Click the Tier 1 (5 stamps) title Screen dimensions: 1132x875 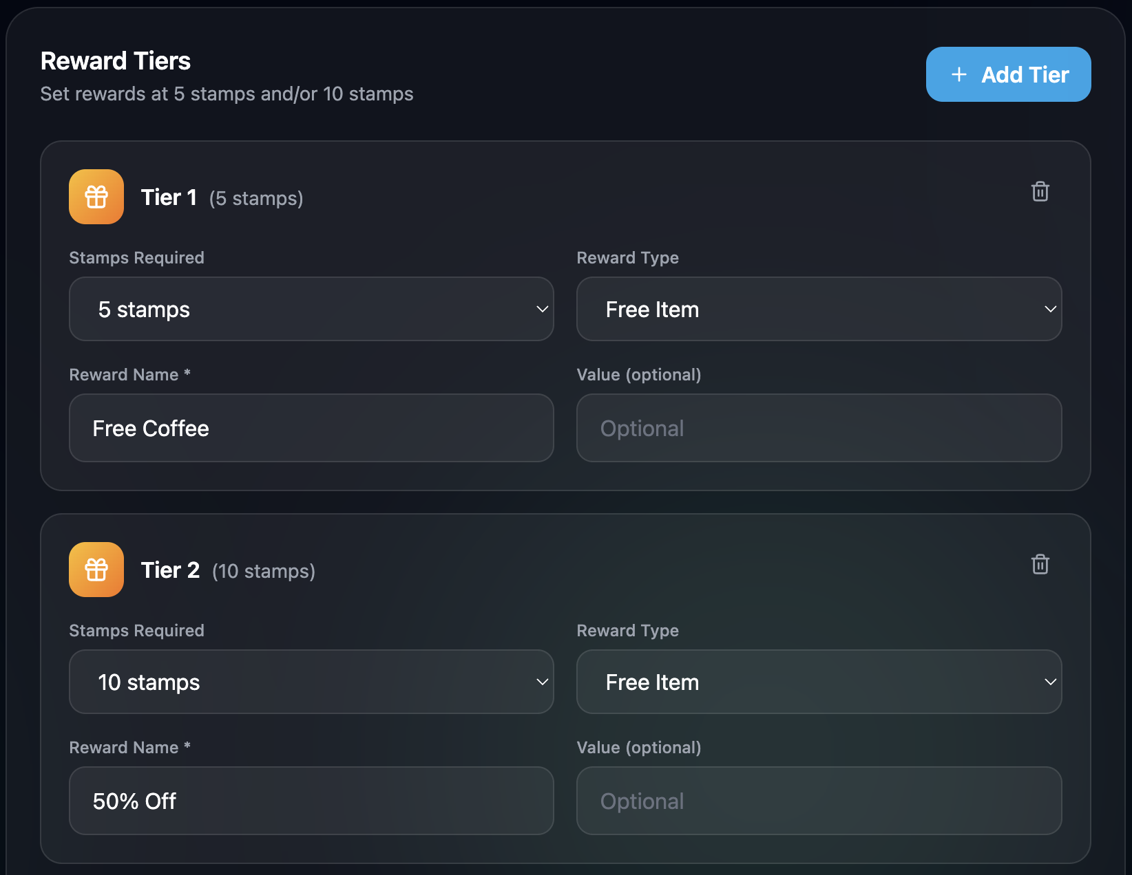[x=222, y=198]
